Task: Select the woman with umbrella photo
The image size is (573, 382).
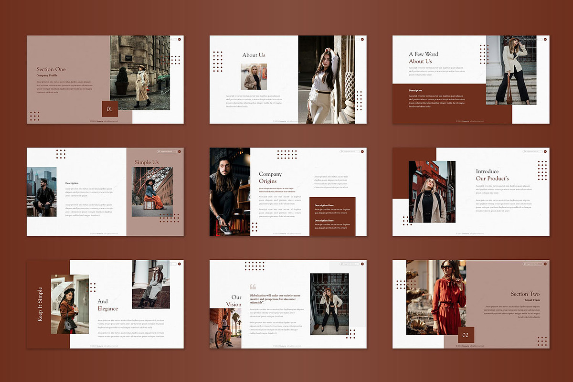Action: pos(70,304)
